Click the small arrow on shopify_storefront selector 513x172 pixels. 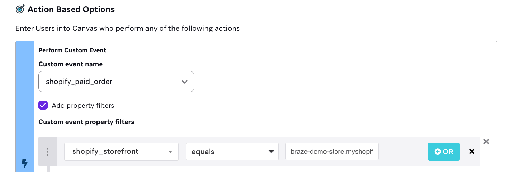pos(170,152)
